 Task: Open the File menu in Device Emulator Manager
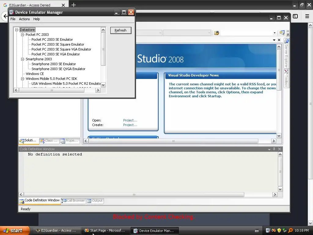click(13, 19)
